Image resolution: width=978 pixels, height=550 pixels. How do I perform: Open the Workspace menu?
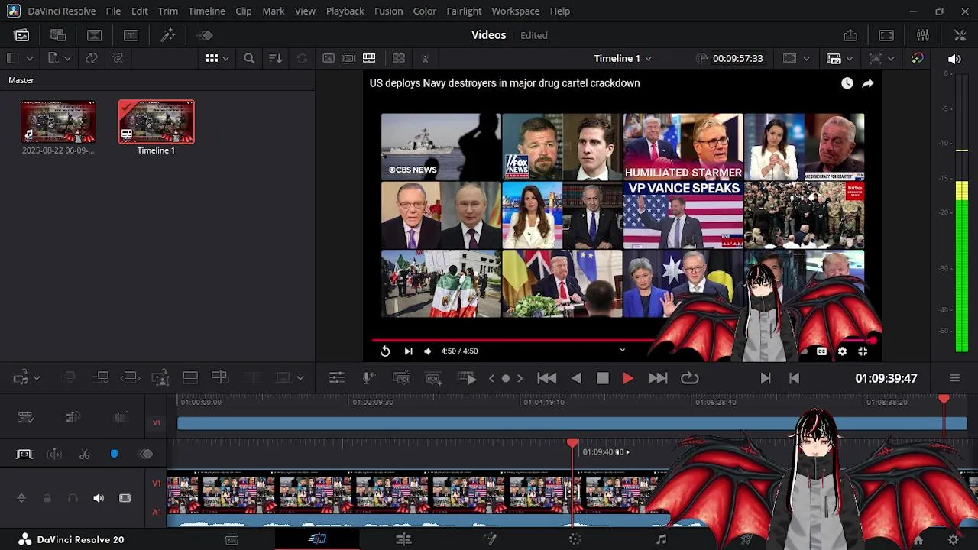click(x=515, y=11)
